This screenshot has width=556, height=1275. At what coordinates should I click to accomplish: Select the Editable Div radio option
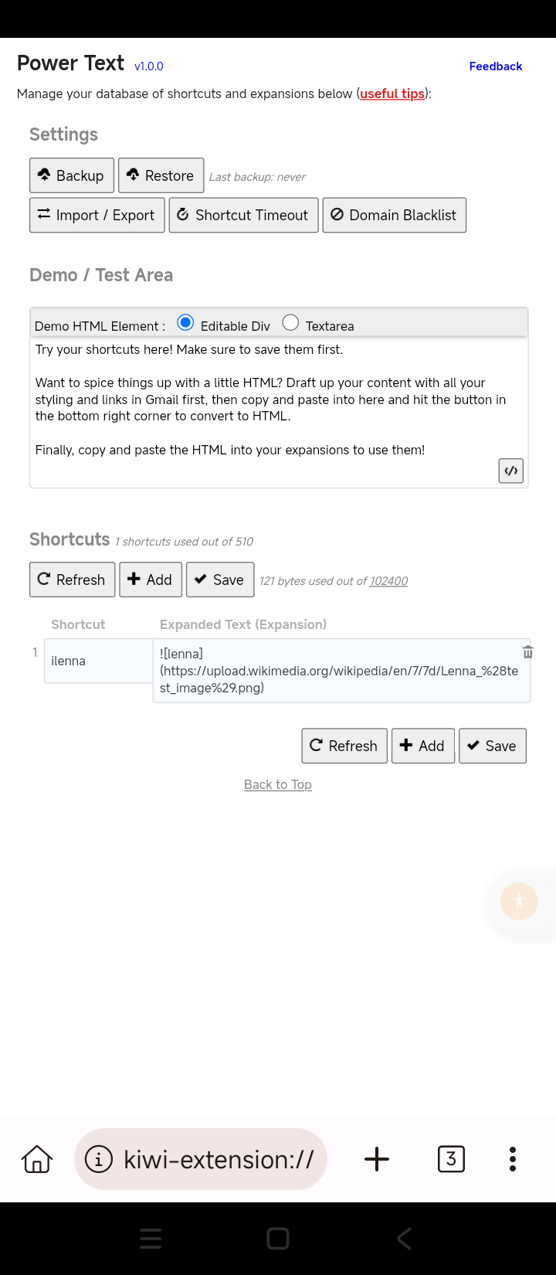point(185,323)
